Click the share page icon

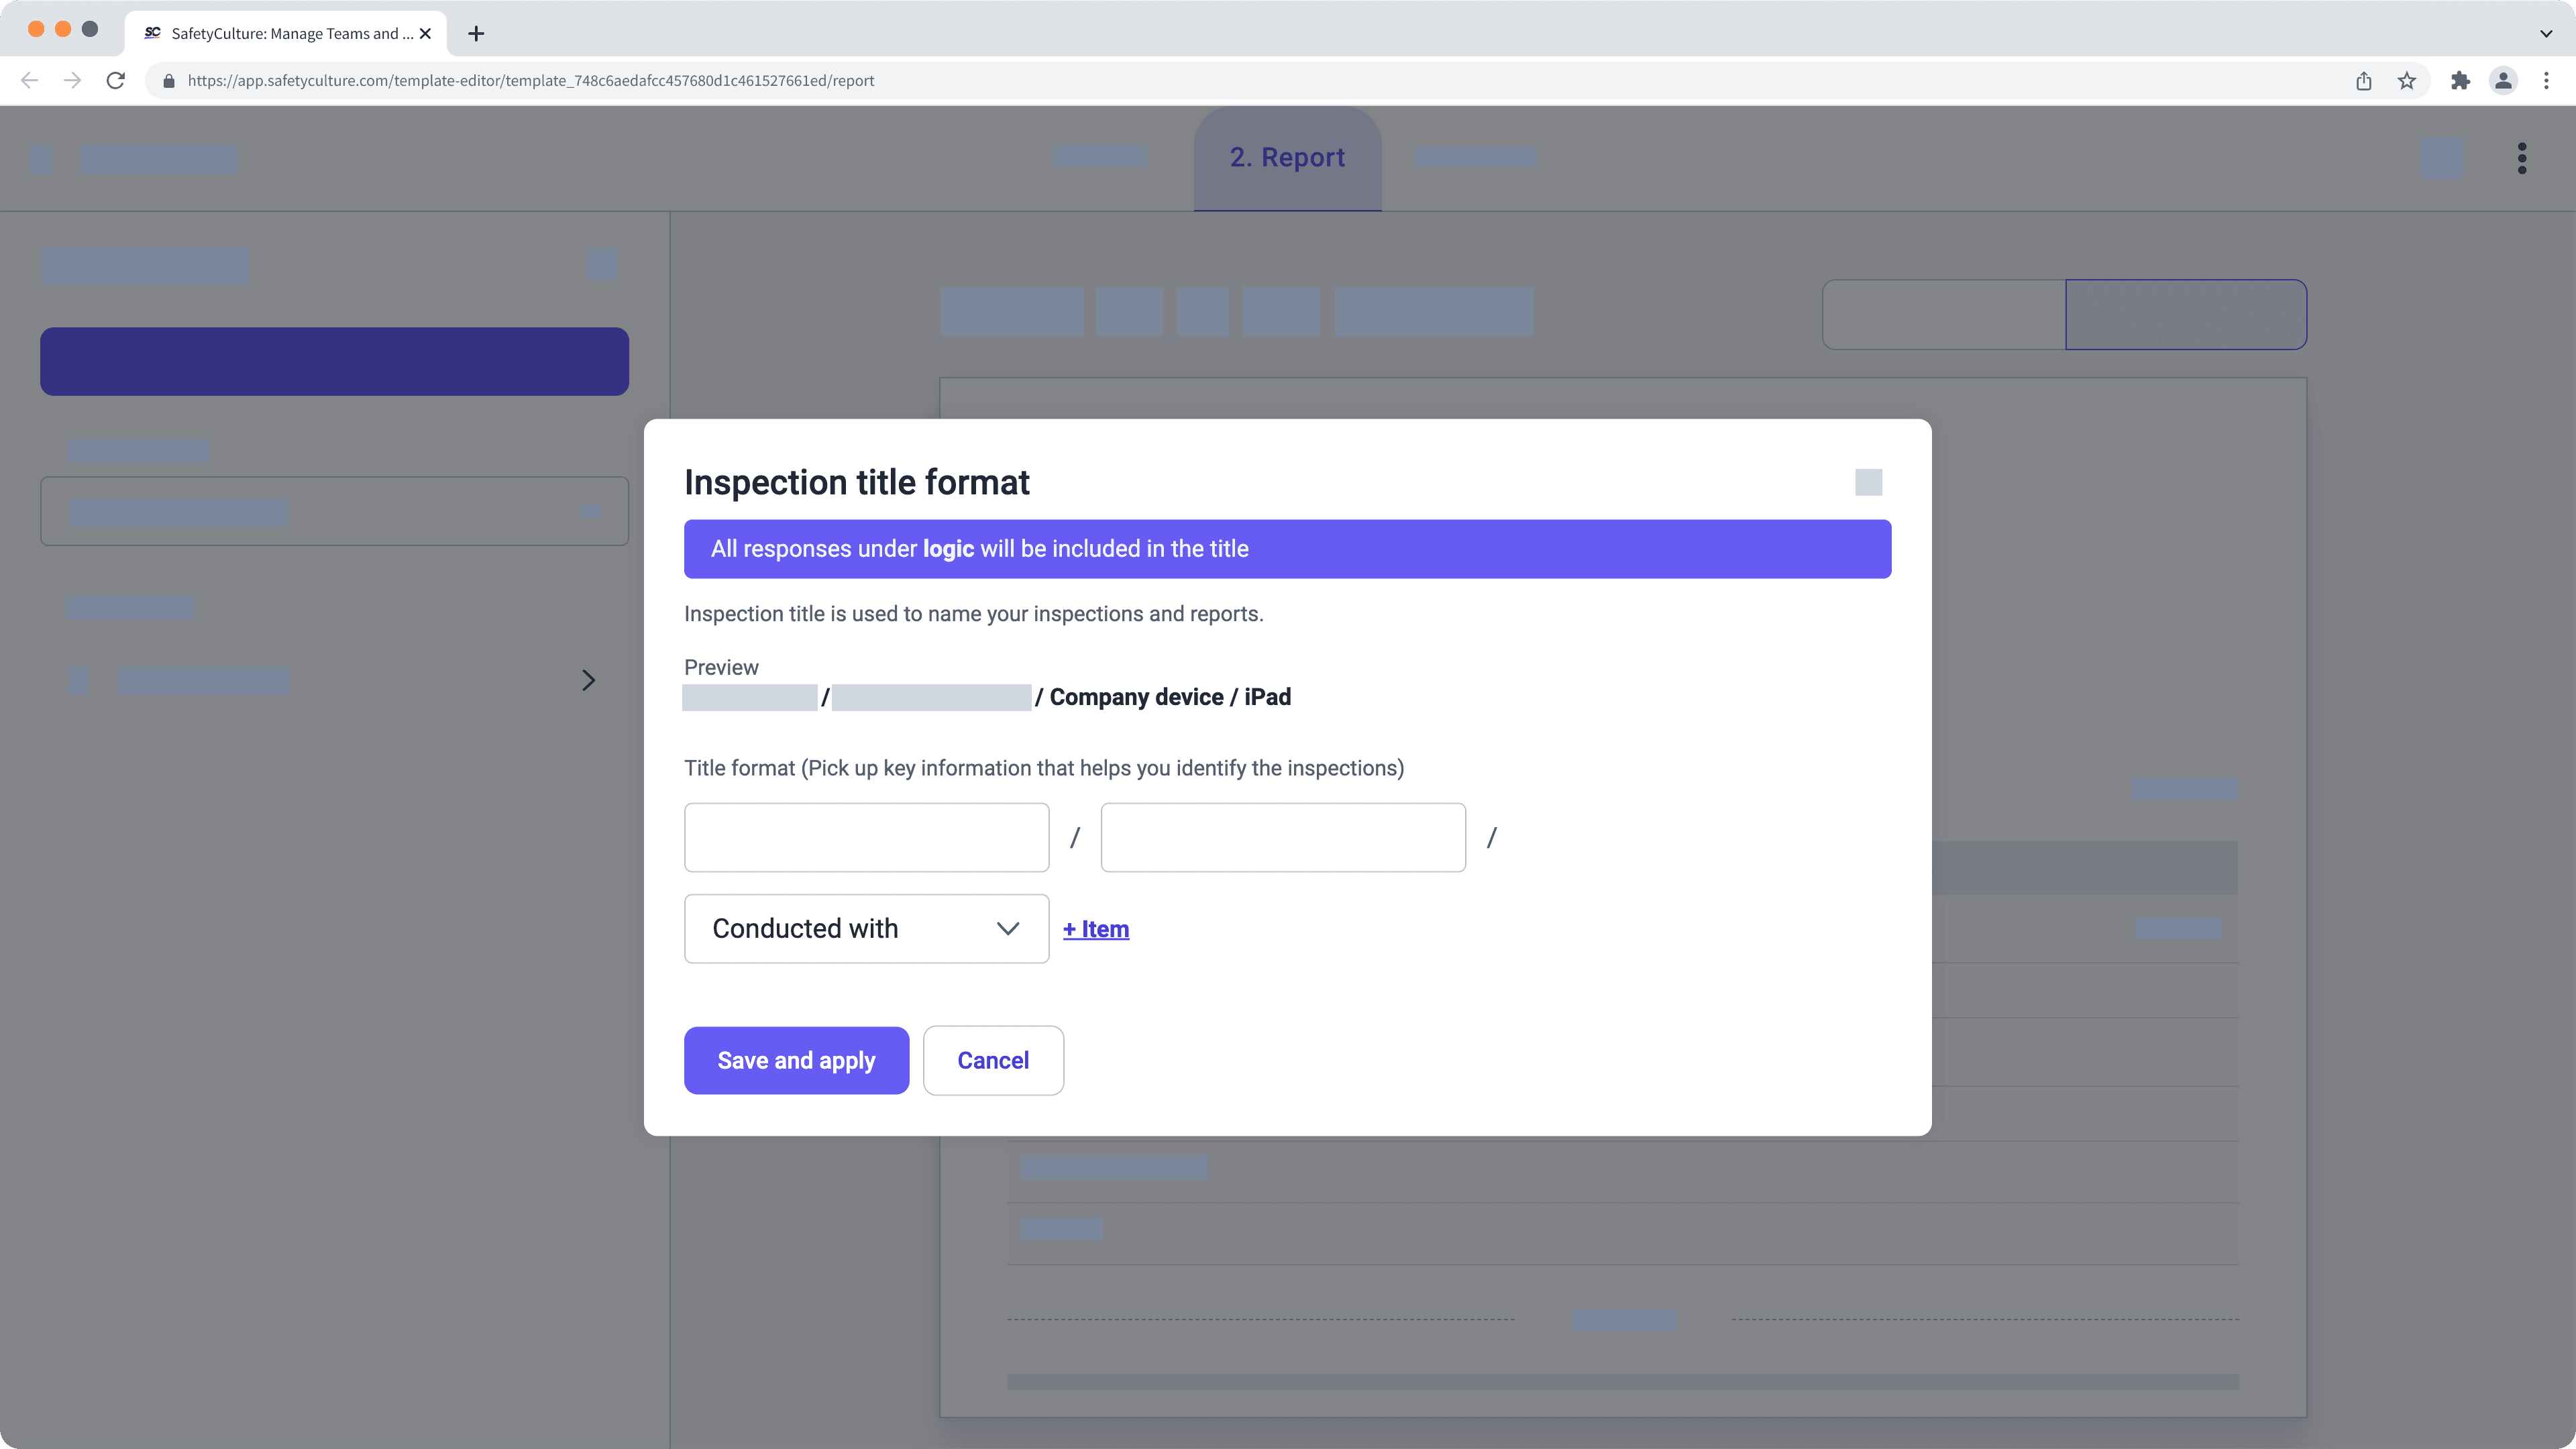[x=2364, y=81]
